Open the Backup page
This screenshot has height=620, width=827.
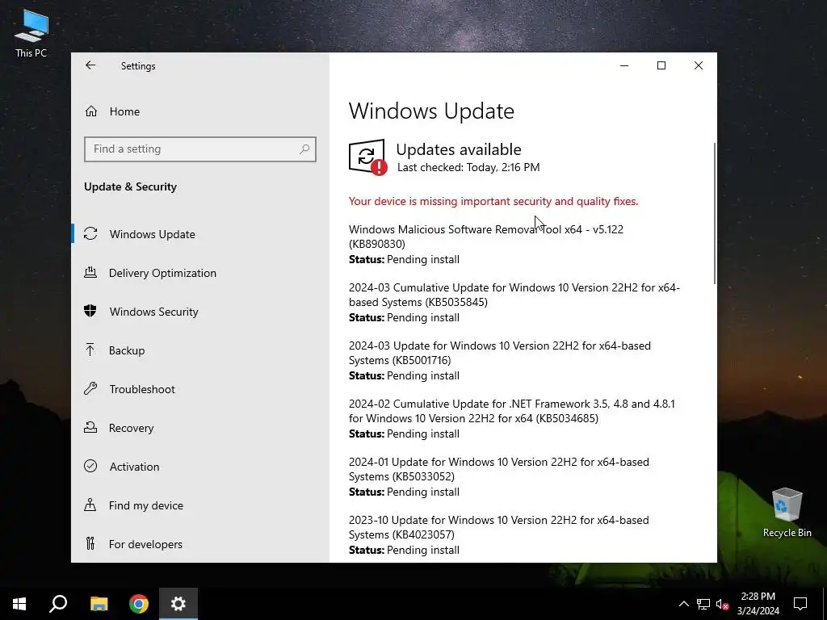(127, 350)
